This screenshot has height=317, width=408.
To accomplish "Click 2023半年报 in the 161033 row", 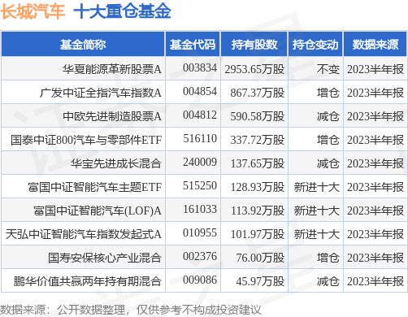I will click(x=375, y=211).
